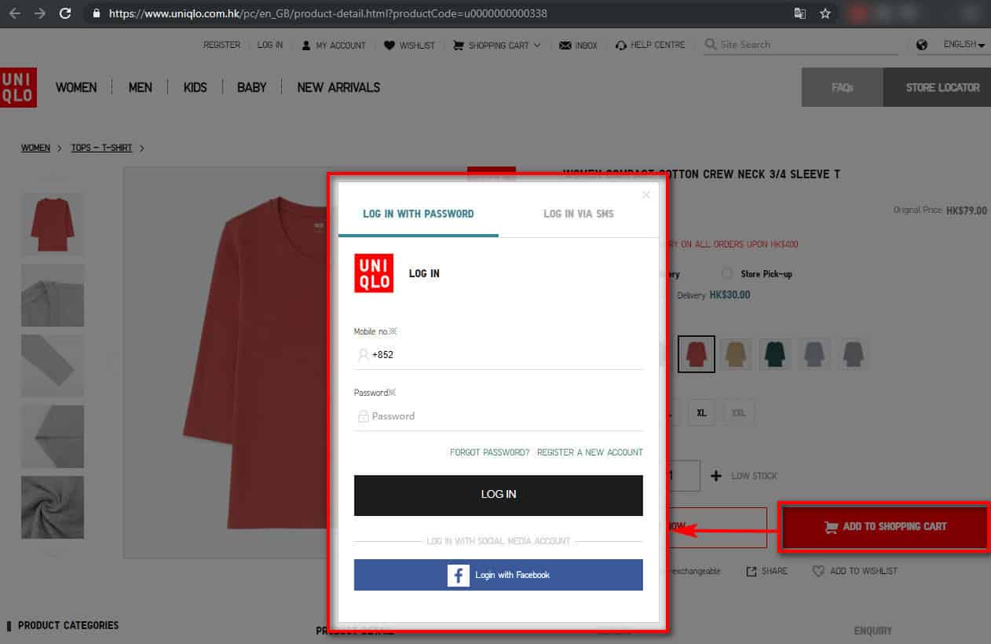Open the ENQUIRY tab
Screen dimensions: 991x644
(872, 631)
